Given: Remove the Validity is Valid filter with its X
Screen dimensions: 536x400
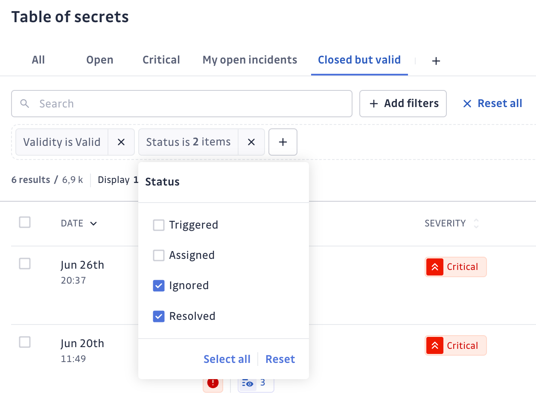Looking at the screenshot, I should click(121, 142).
